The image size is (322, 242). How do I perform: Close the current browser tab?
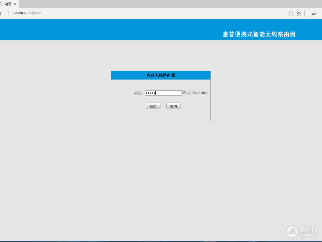point(15,4)
